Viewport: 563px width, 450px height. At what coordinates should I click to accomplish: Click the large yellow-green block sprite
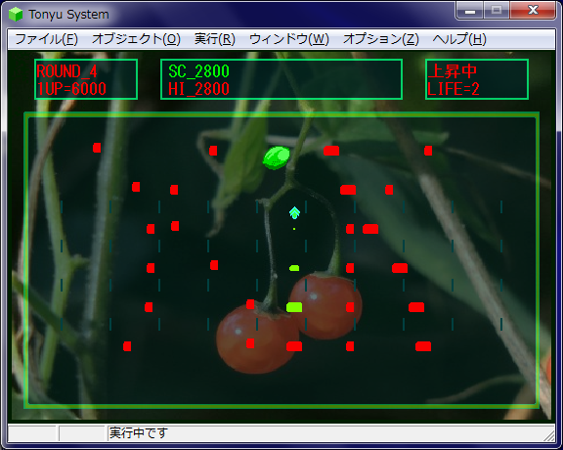pos(294,307)
